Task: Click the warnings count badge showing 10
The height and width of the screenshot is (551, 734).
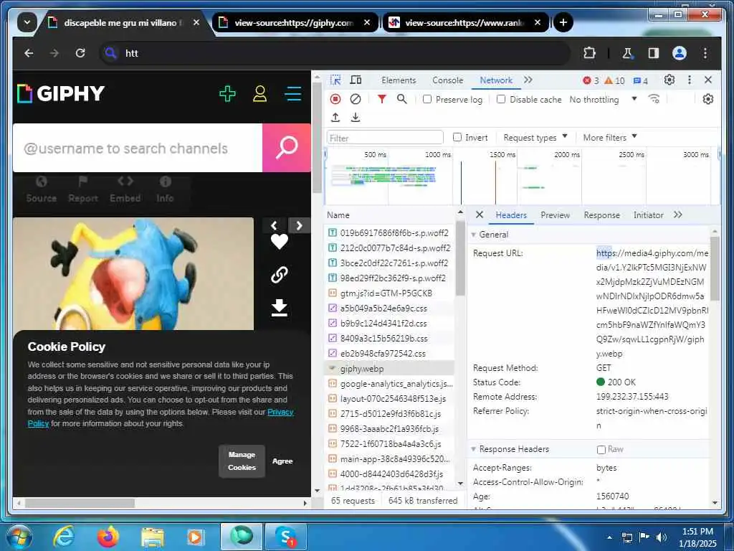Action: pyautogui.click(x=614, y=80)
